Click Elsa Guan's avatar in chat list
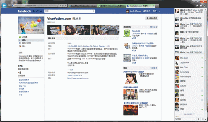Viewport: 208px width, 122px height. (177, 58)
